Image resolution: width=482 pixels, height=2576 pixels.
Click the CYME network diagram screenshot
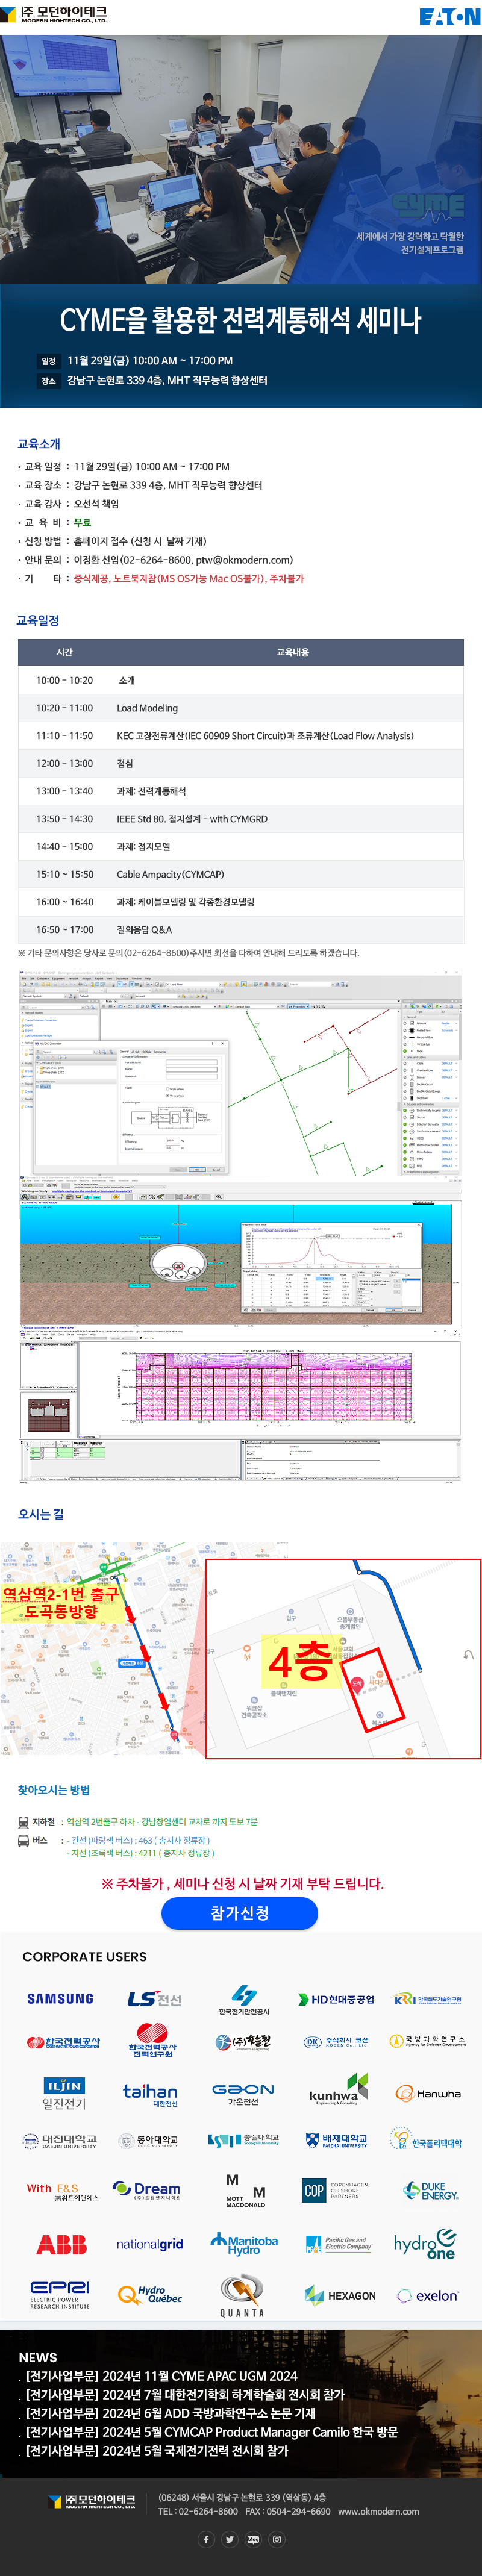[241, 1073]
